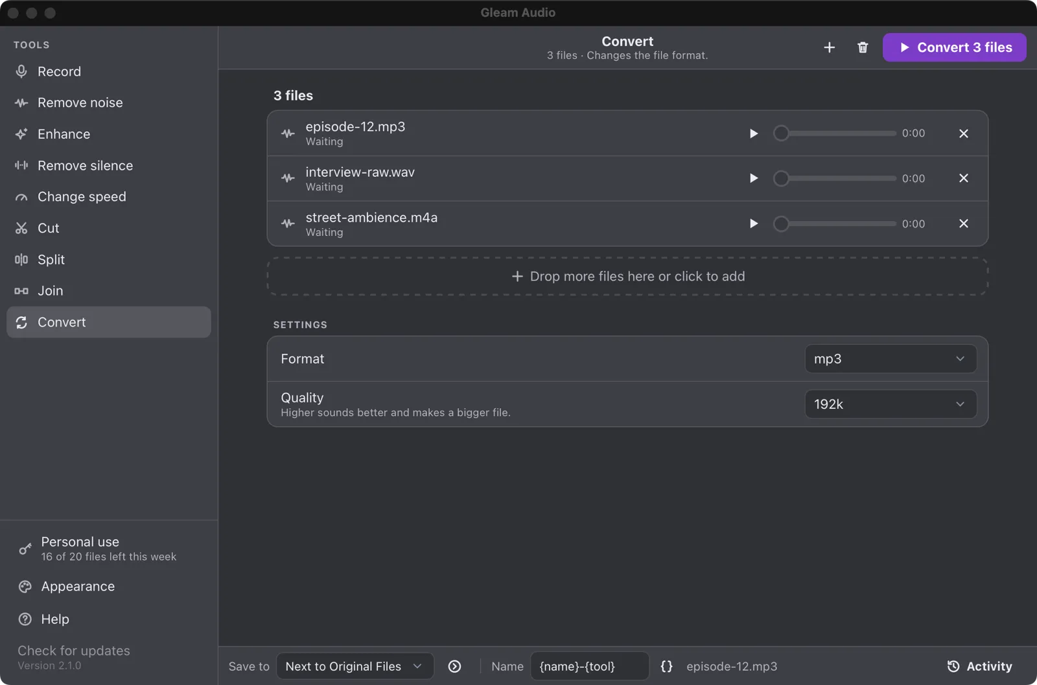
Task: Open the Remove noise tool
Action: (108, 102)
